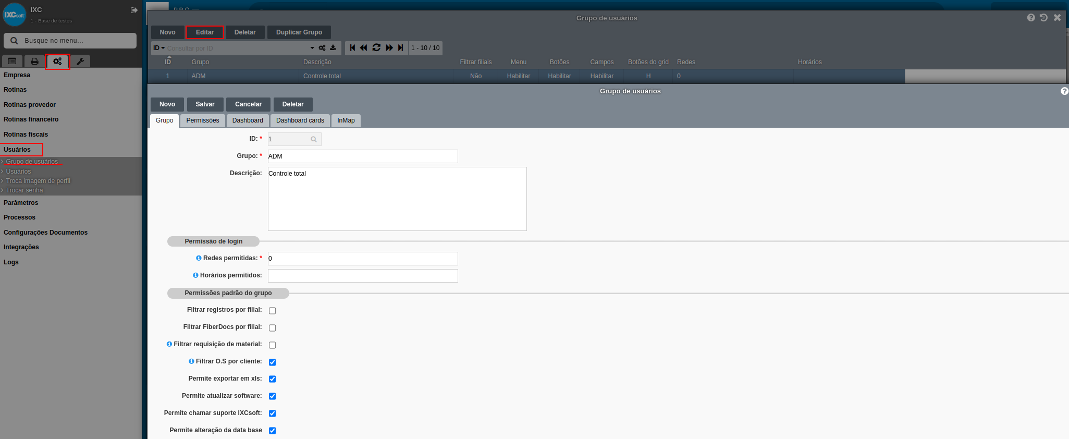The height and width of the screenshot is (439, 1069).
Task: Go to next page of grid records
Action: coord(389,48)
